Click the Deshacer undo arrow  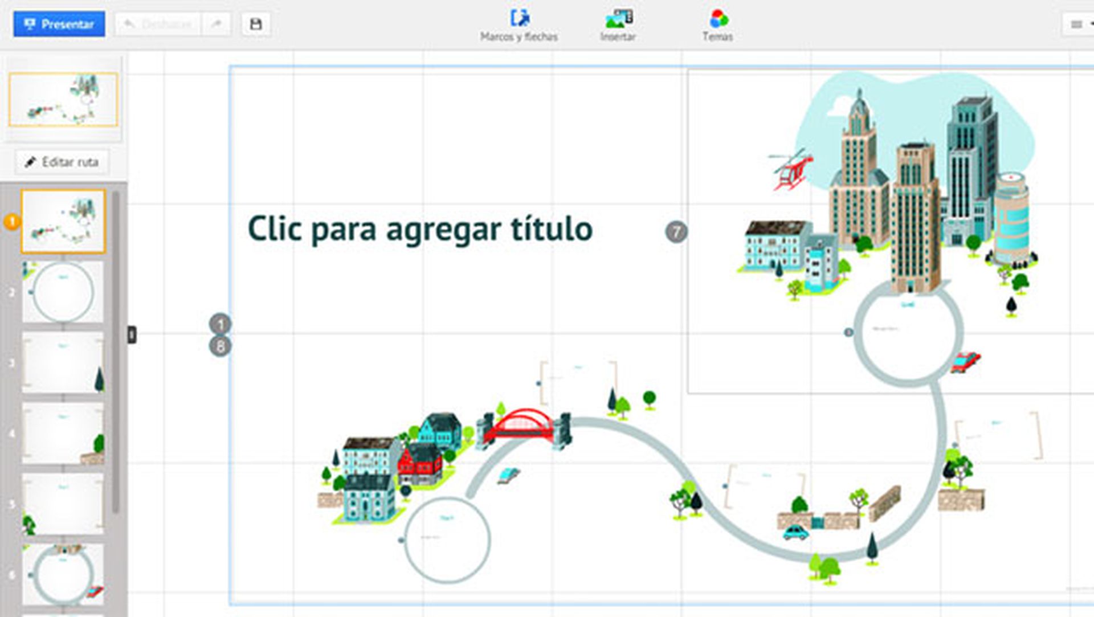click(x=132, y=23)
